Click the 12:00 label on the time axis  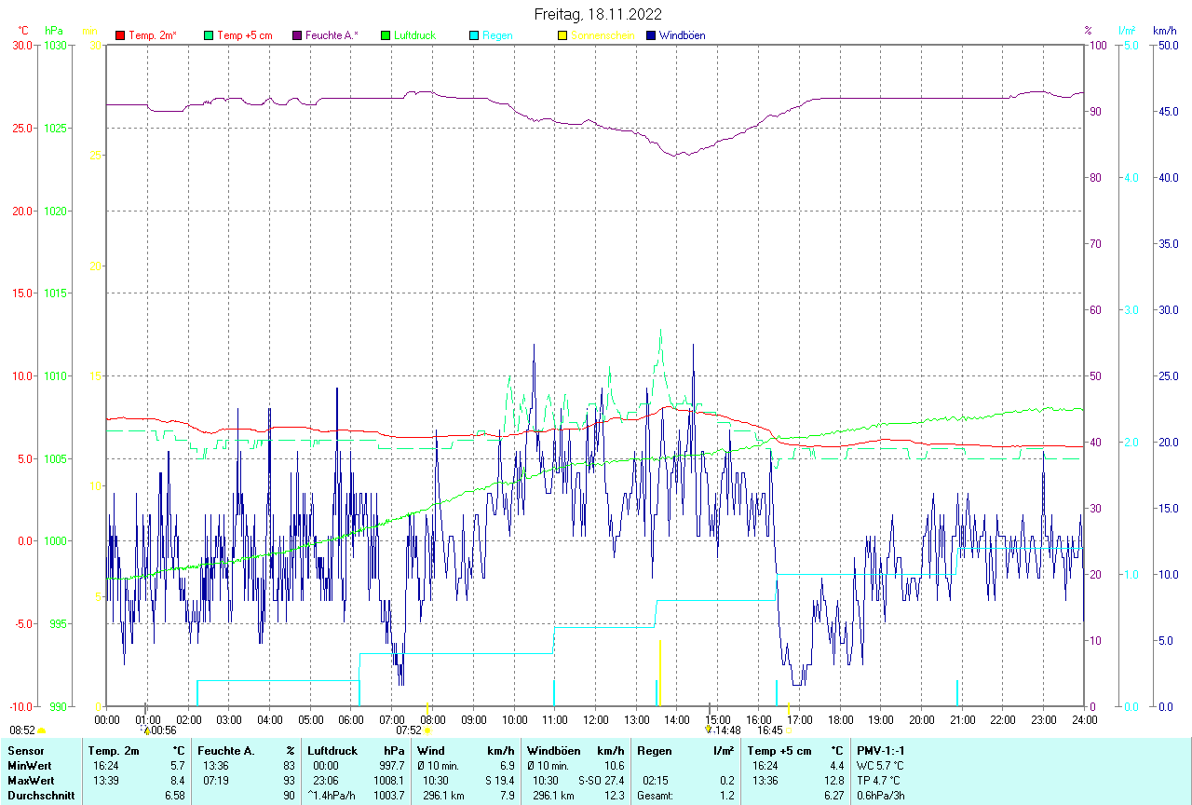click(596, 719)
